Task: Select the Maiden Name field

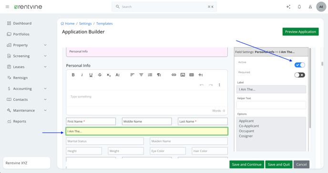Action: click(189, 141)
